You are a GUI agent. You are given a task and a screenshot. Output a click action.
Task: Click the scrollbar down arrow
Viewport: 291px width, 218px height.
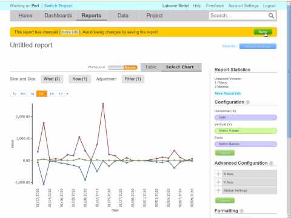pyautogui.click(x=289, y=216)
